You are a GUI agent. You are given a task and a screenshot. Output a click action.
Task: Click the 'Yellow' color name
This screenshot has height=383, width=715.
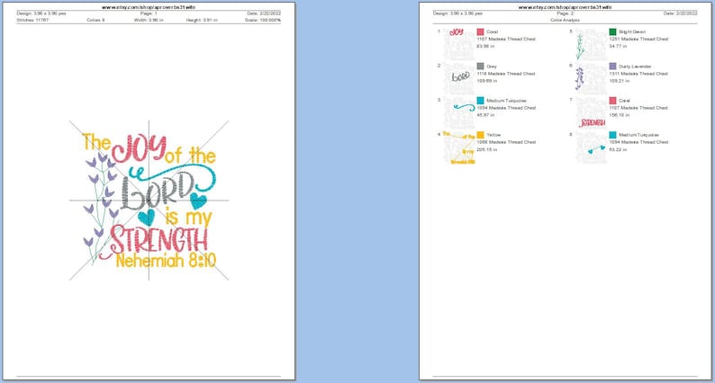point(493,135)
